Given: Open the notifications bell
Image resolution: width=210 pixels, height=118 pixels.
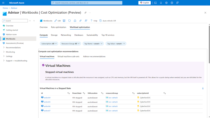Looking at the screenshot, I should pyautogui.click(x=161, y=3).
